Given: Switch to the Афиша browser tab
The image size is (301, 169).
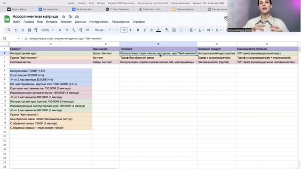Looking at the screenshot, I should point(184,9).
